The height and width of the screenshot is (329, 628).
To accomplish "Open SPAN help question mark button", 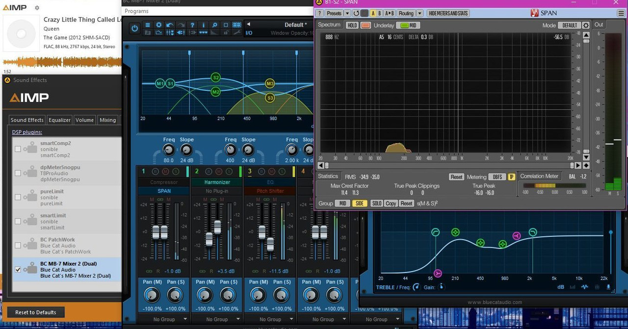I will click(320, 13).
